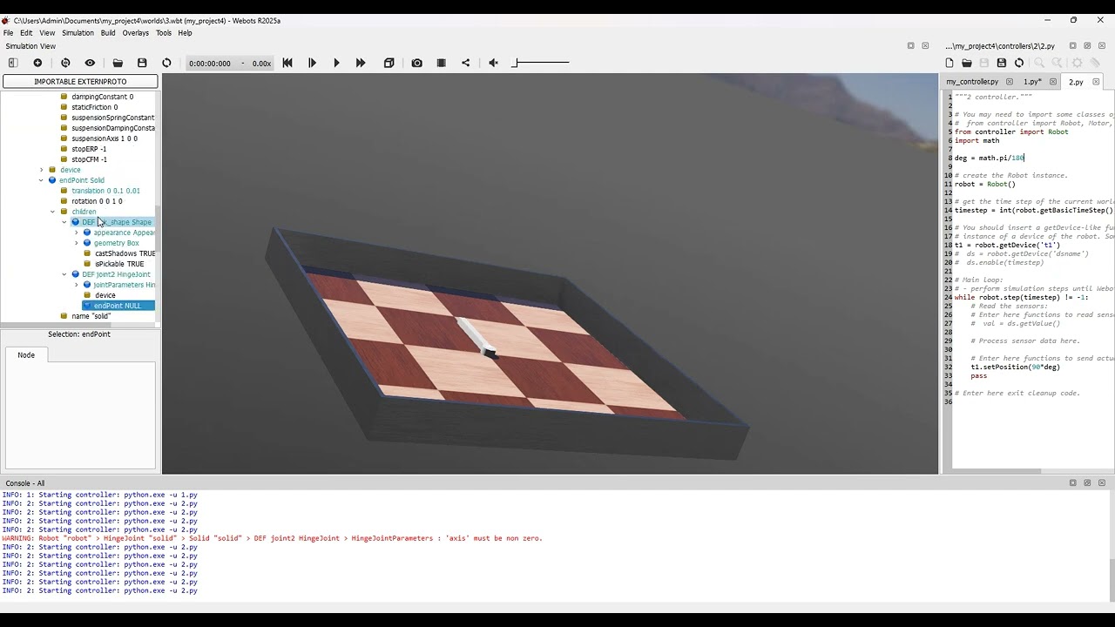Select the name "solid" field
Viewport: 1115px width, 627px height.
pyautogui.click(x=91, y=316)
